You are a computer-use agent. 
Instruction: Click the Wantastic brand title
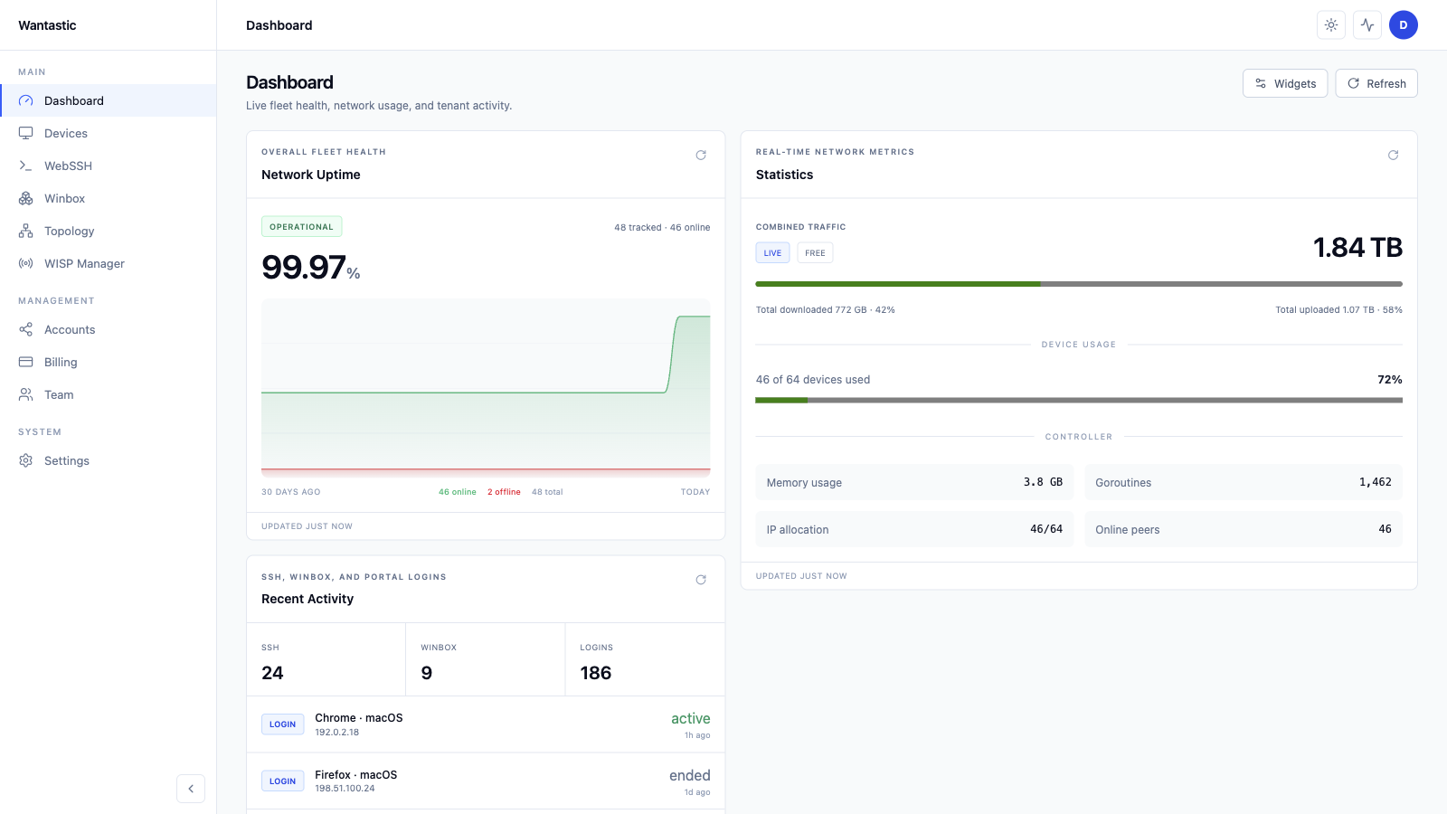[x=47, y=25]
